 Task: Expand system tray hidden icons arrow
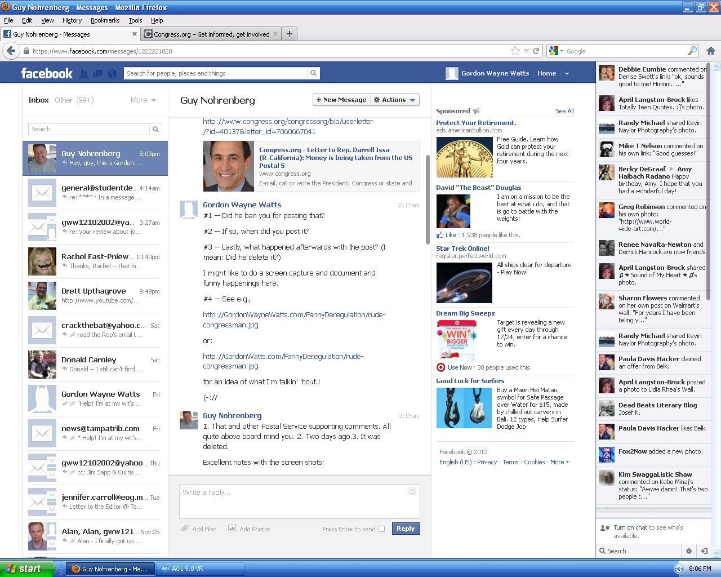(x=678, y=569)
